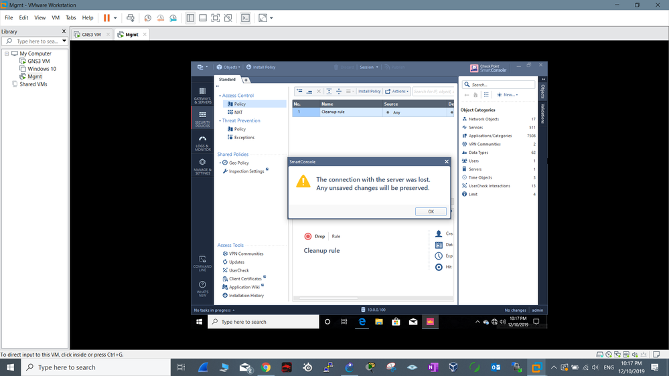Open Logs & Monitor view
Viewport: 669px width, 376px height.
(x=202, y=143)
